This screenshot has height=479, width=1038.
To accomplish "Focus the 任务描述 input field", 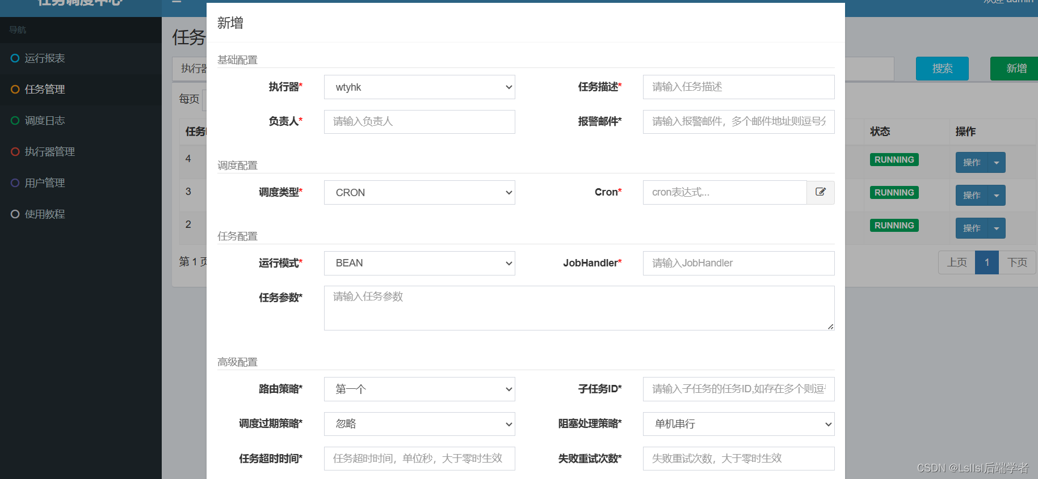I will tap(738, 87).
